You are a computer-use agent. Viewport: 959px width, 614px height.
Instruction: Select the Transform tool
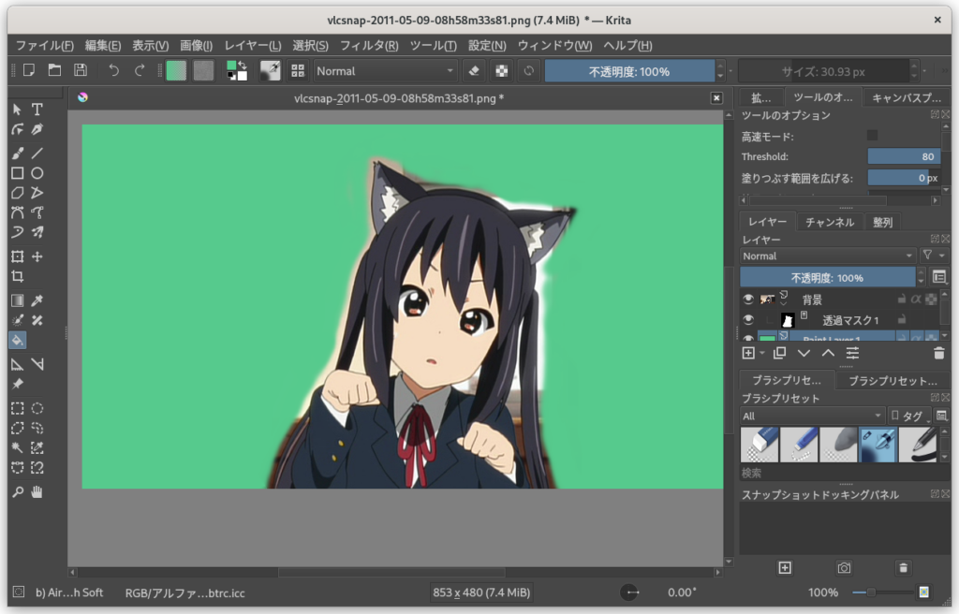[17, 256]
